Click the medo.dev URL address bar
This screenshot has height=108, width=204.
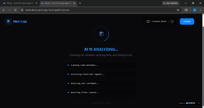click(x=100, y=10)
